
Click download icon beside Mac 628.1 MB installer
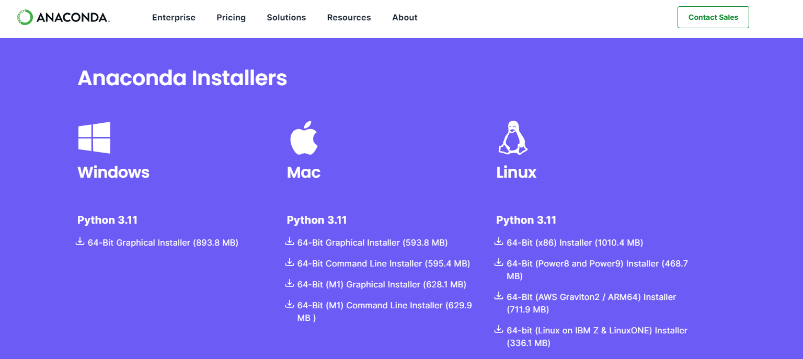click(x=290, y=283)
